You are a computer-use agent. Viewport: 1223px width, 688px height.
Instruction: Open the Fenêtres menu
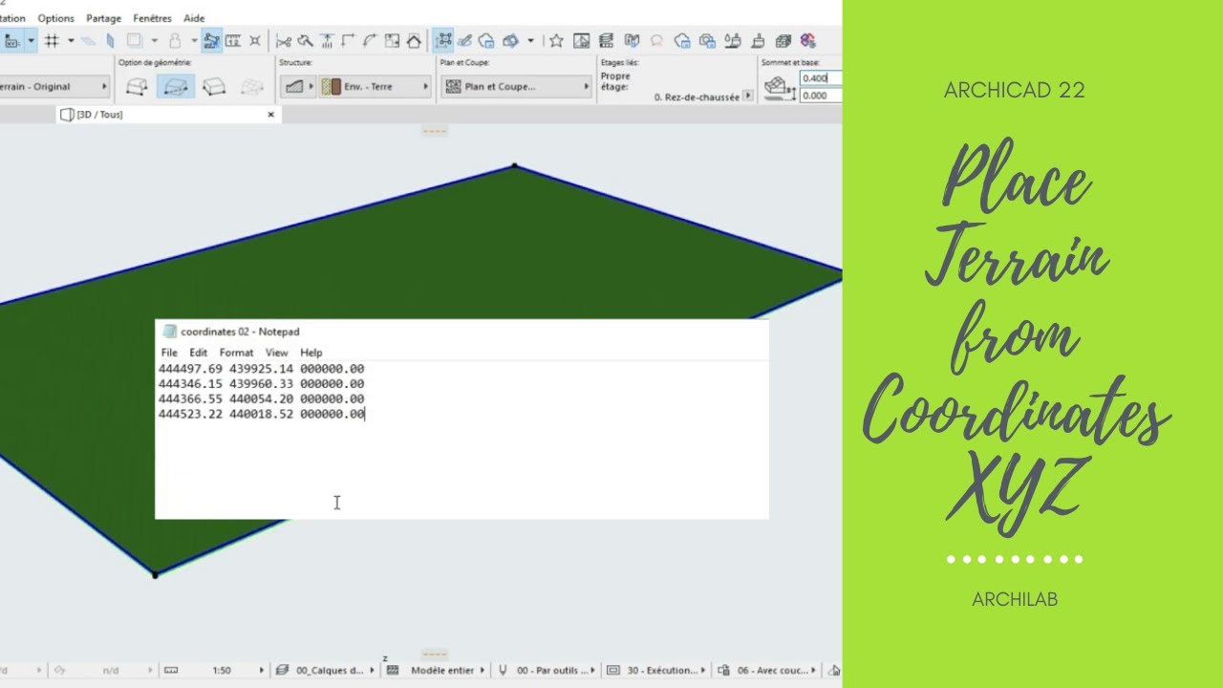[x=153, y=18]
